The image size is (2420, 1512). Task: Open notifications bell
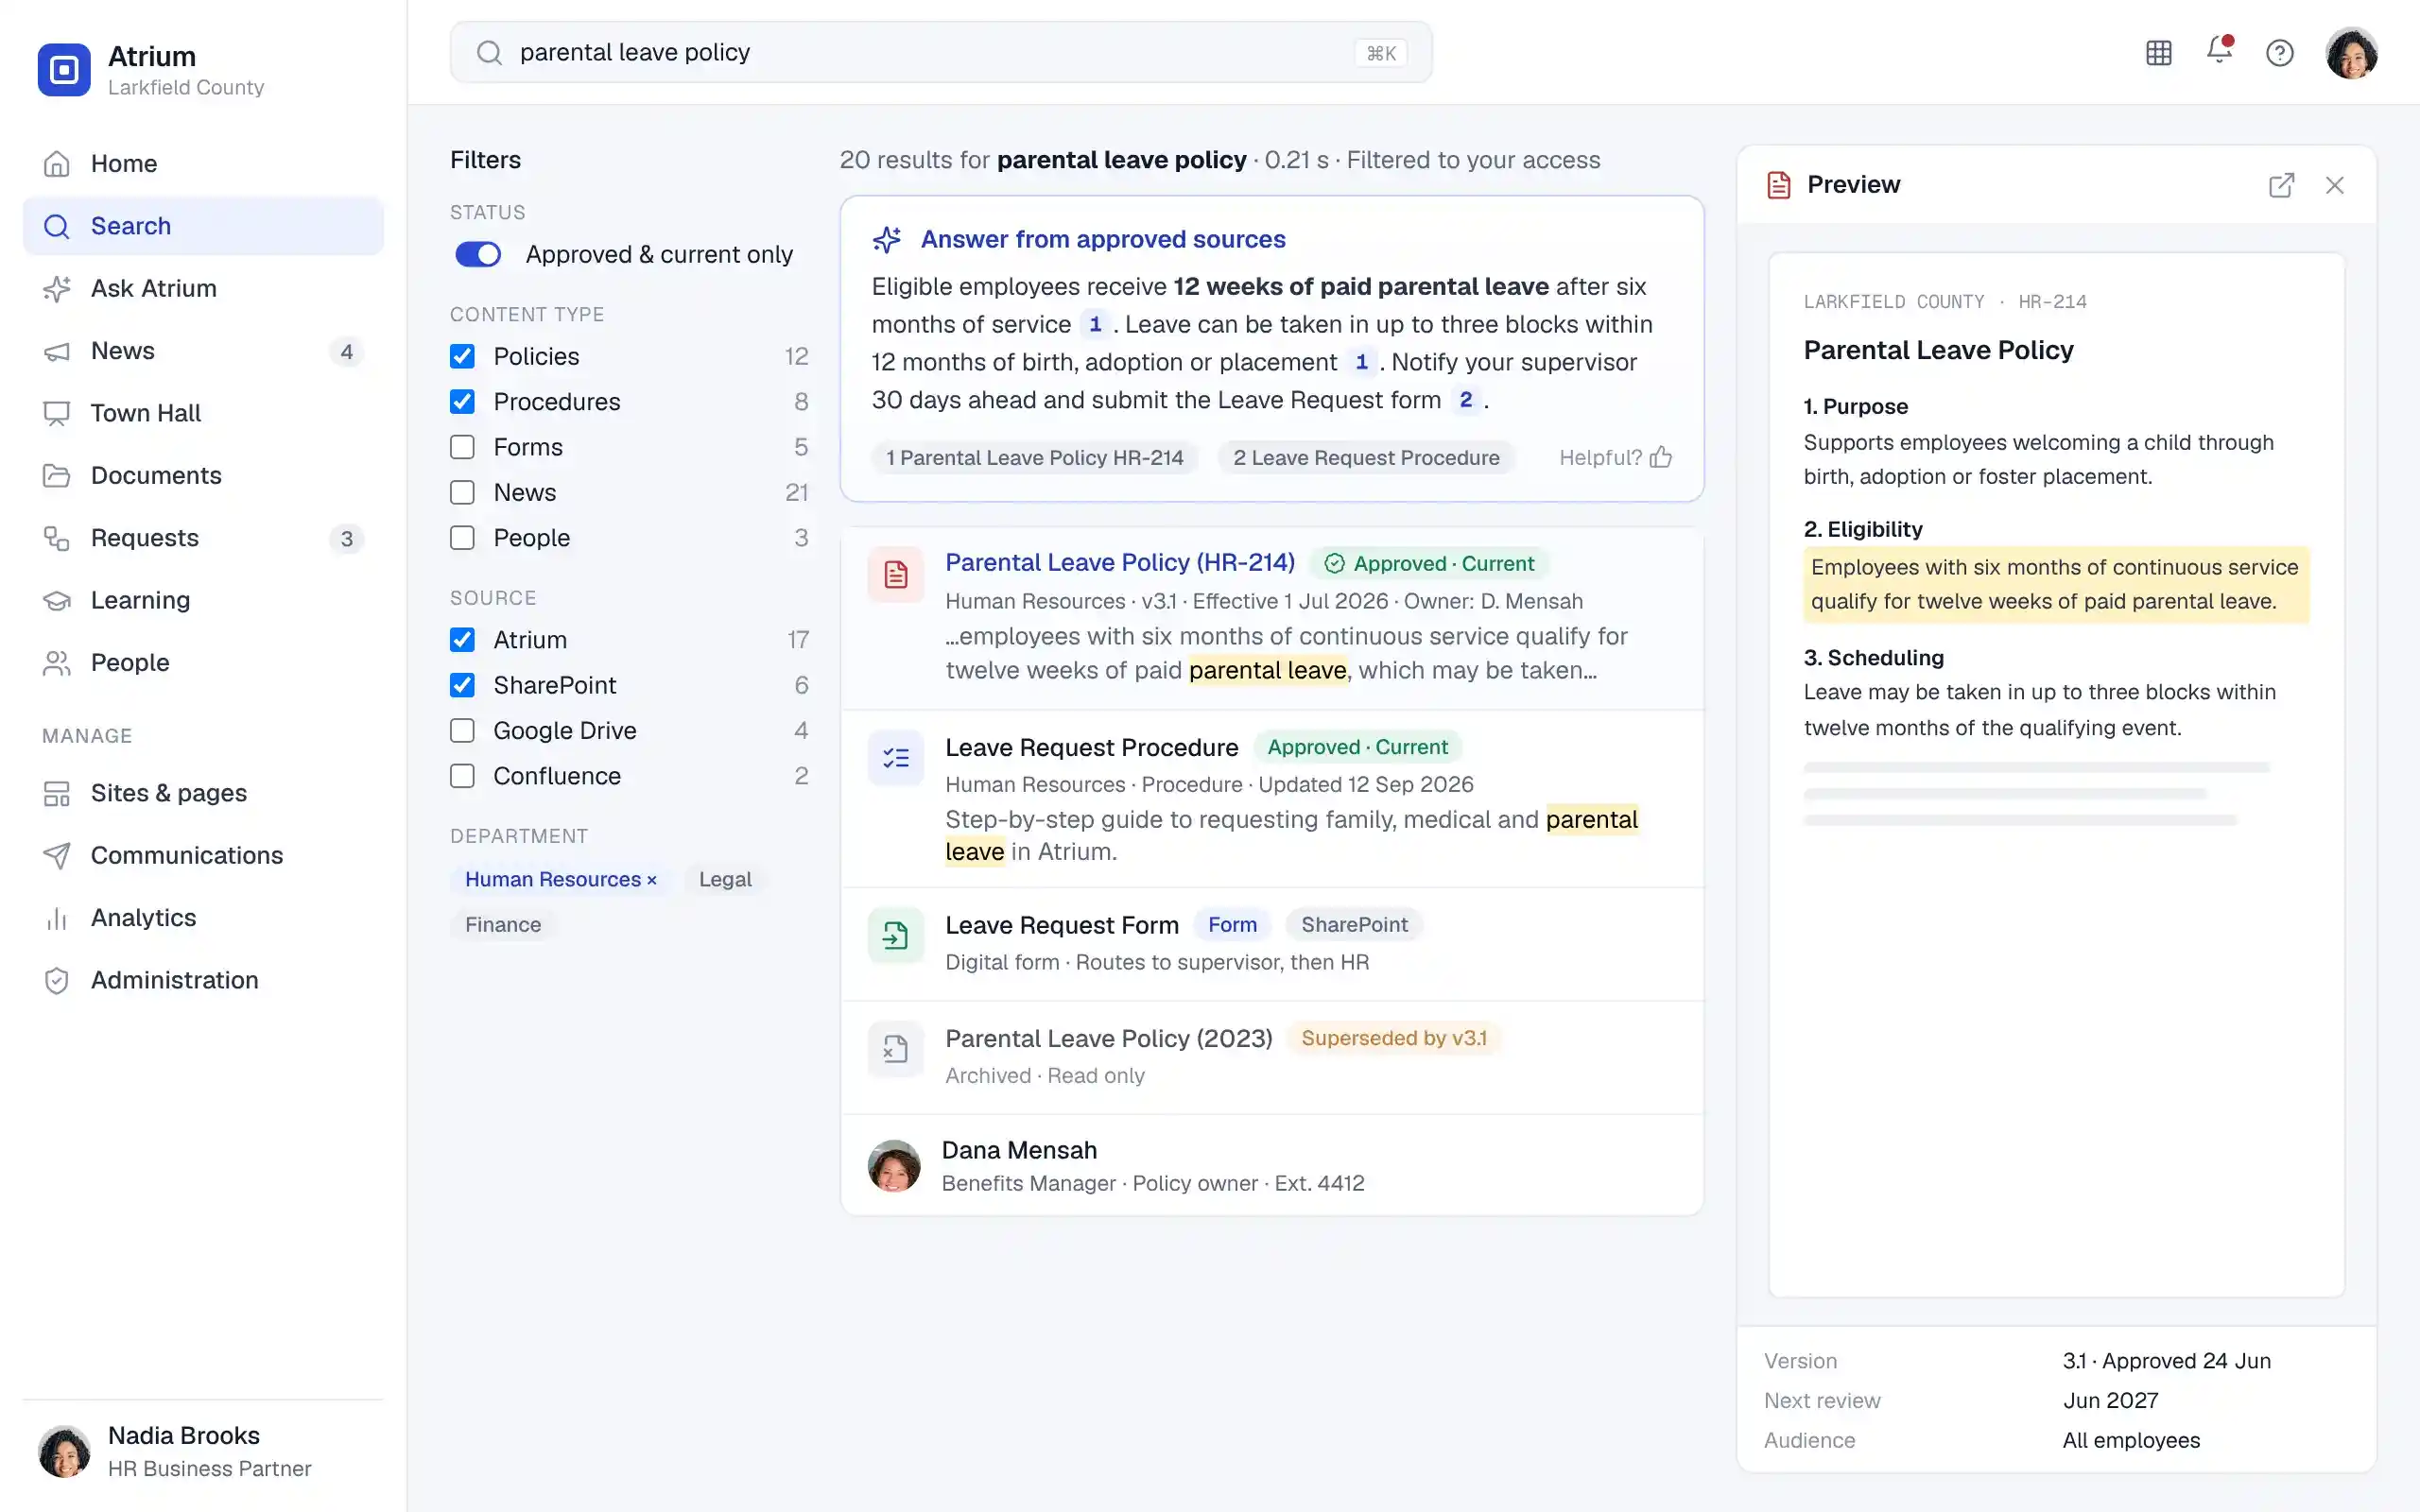tap(2219, 50)
